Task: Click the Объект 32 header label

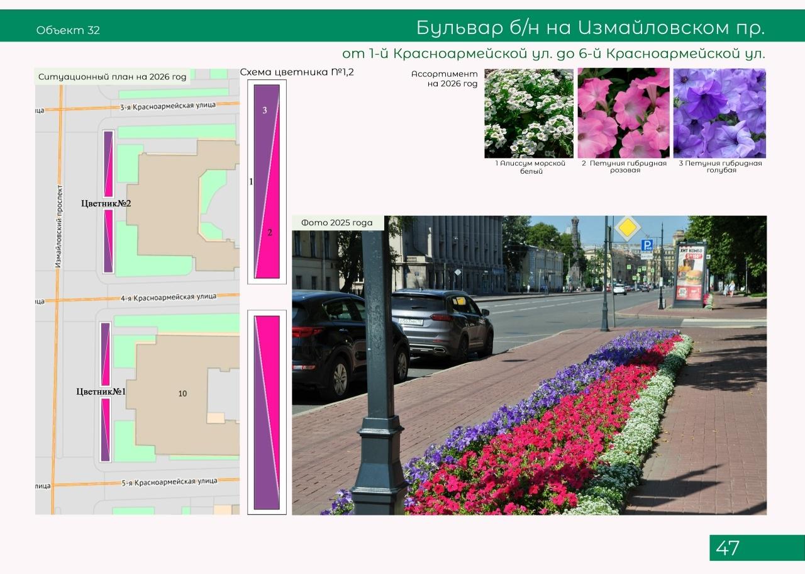Action: (x=68, y=30)
